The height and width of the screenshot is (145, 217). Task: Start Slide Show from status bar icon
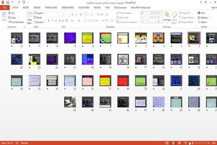point(185,143)
